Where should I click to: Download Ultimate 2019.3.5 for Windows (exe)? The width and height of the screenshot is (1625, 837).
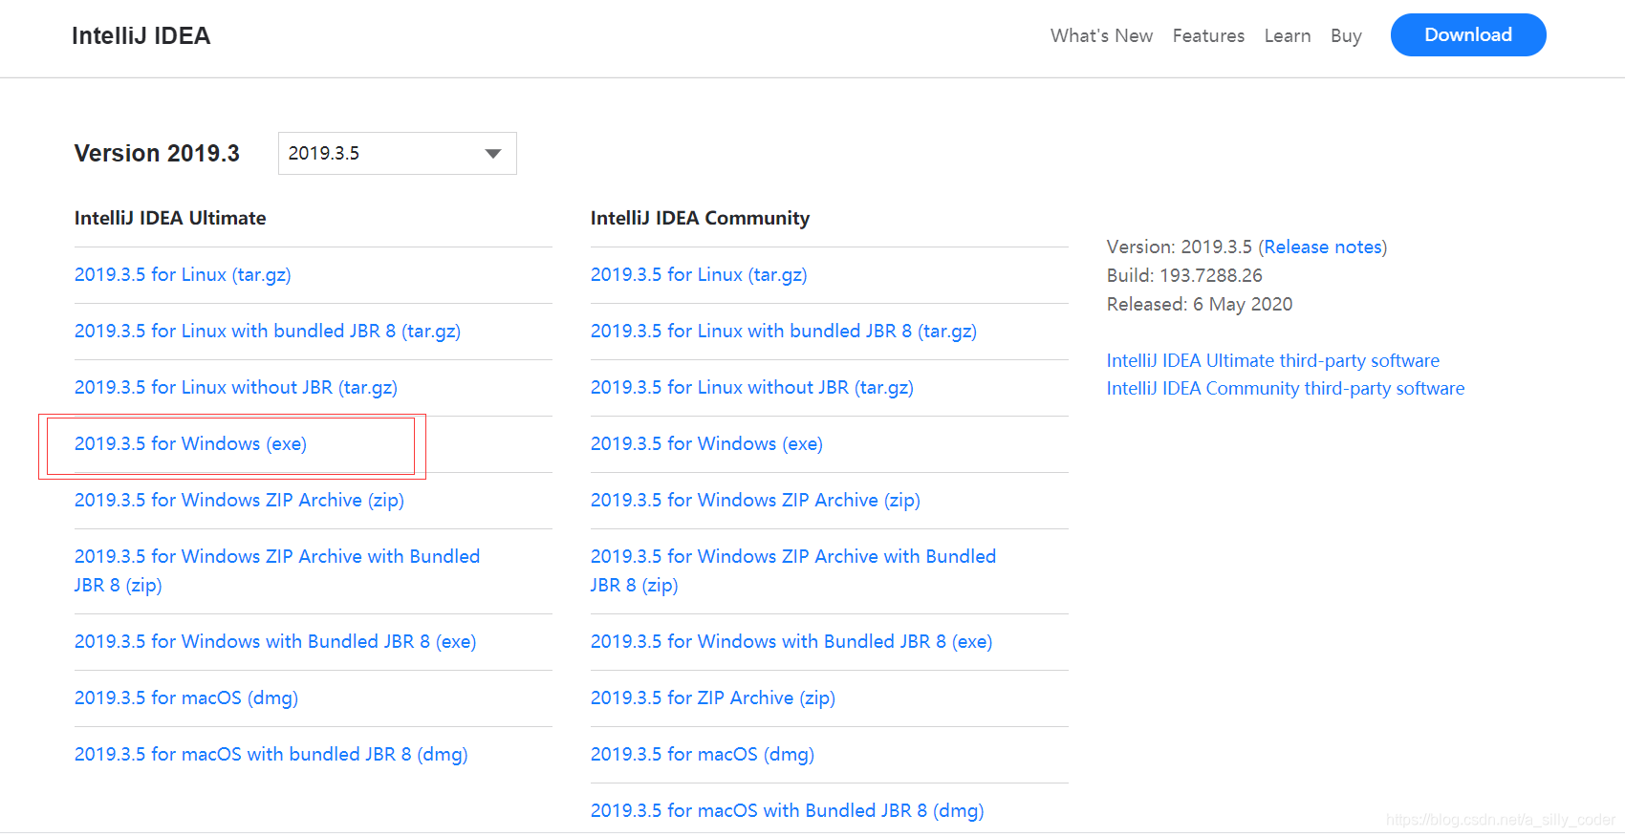pyautogui.click(x=190, y=443)
